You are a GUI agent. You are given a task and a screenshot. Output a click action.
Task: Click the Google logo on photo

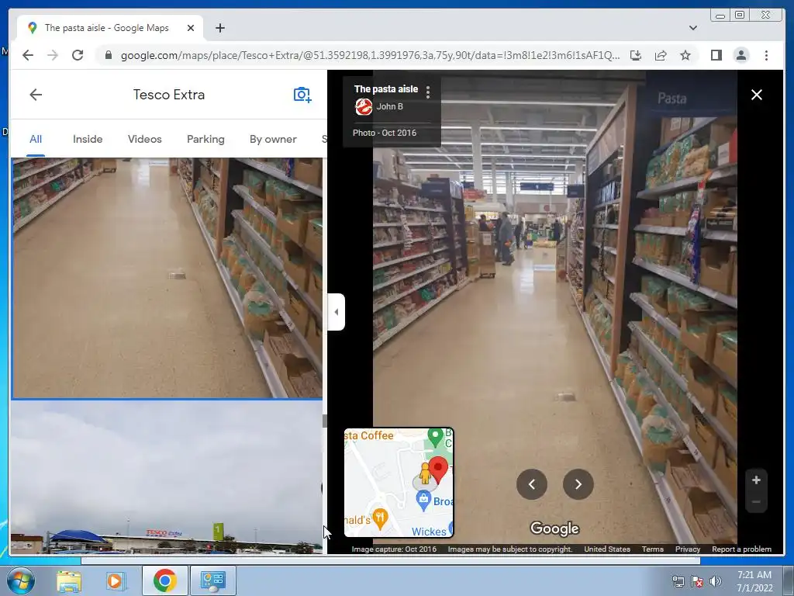(x=554, y=528)
